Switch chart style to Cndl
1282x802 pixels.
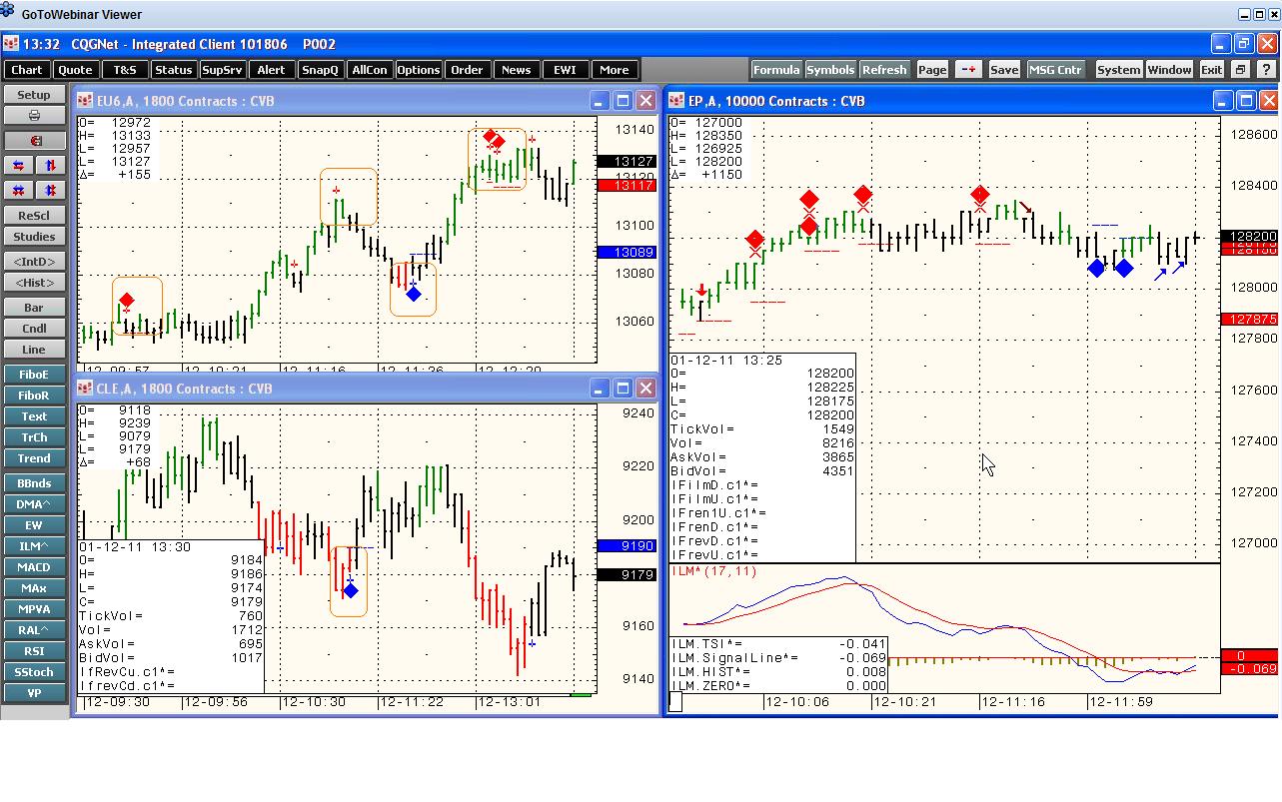34,329
